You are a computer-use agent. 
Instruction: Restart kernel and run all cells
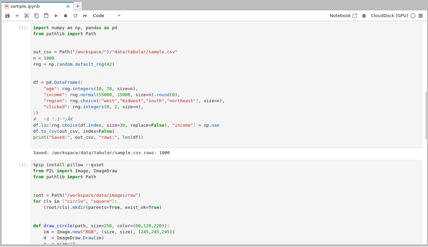85,16
